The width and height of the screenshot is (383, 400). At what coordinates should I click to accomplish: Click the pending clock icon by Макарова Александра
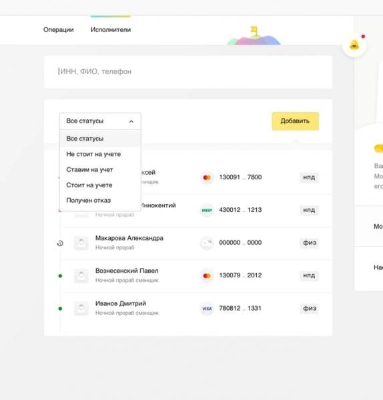(60, 243)
